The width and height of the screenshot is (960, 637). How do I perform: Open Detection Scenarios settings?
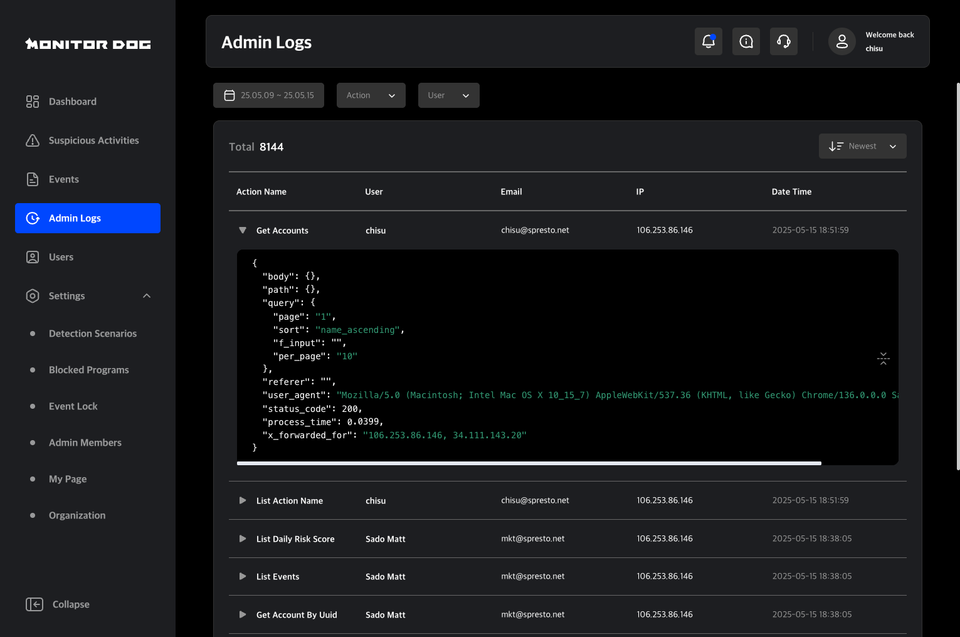[93, 334]
